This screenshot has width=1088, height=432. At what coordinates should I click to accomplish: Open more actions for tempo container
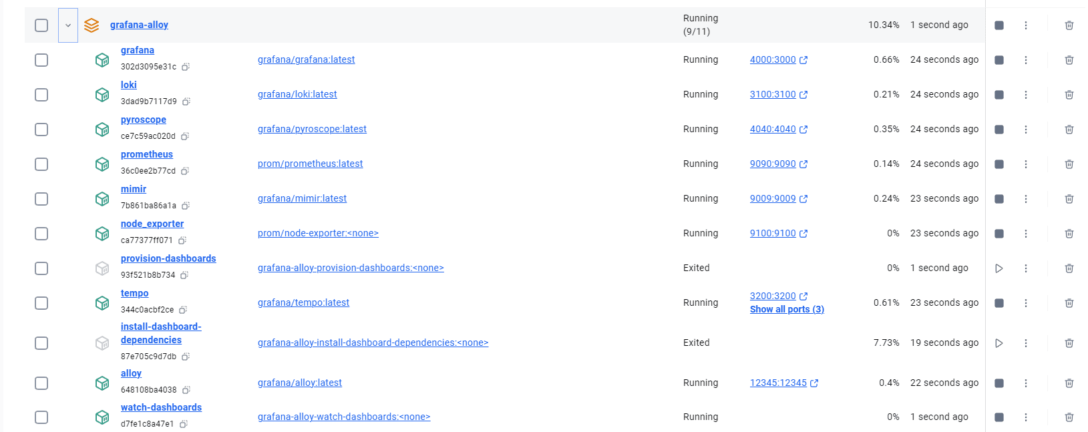pyautogui.click(x=1026, y=303)
